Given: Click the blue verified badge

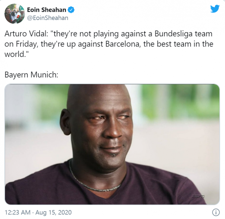Looking at the screenshot, I should point(71,10).
